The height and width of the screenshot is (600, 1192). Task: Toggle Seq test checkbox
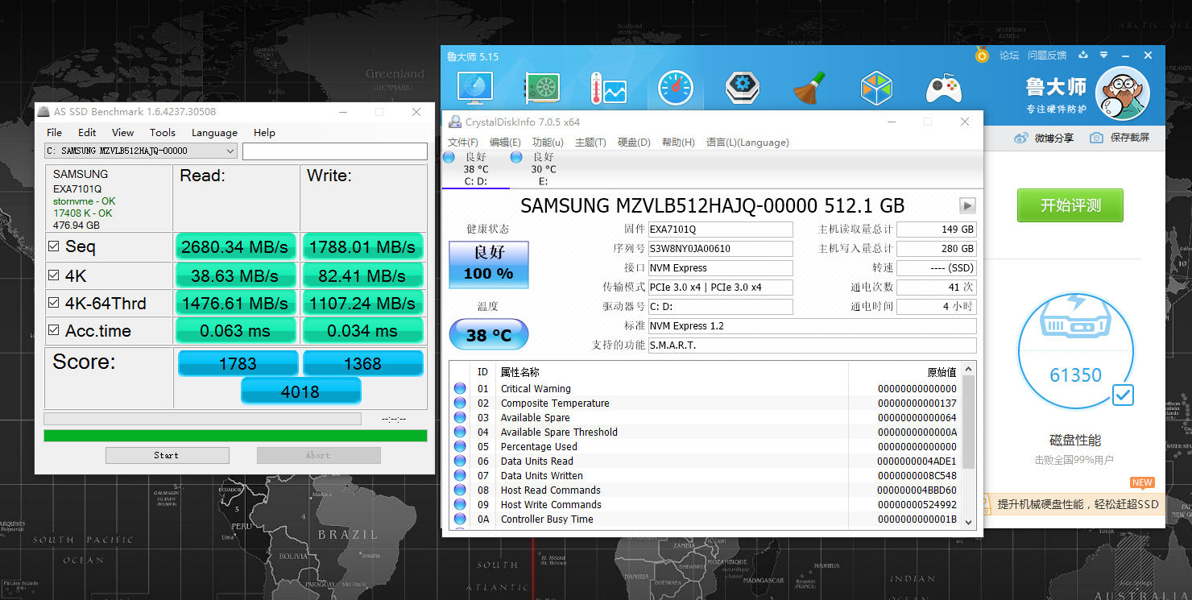point(54,246)
